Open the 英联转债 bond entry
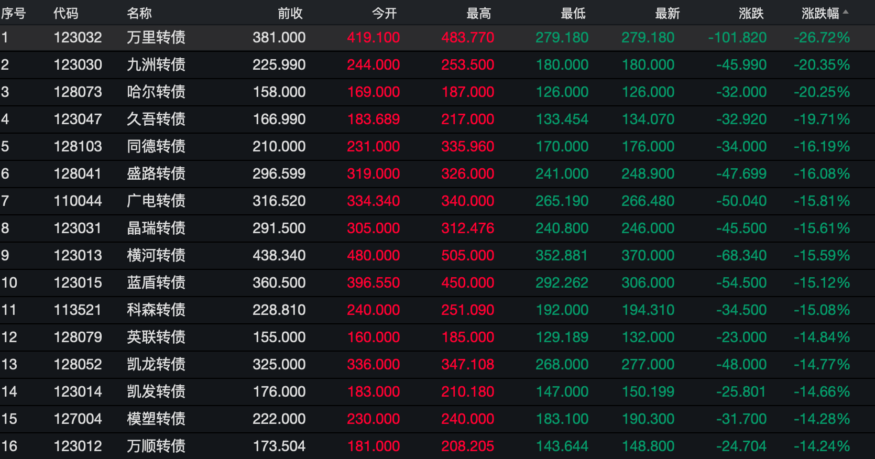This screenshot has height=459, width=875. pos(156,337)
